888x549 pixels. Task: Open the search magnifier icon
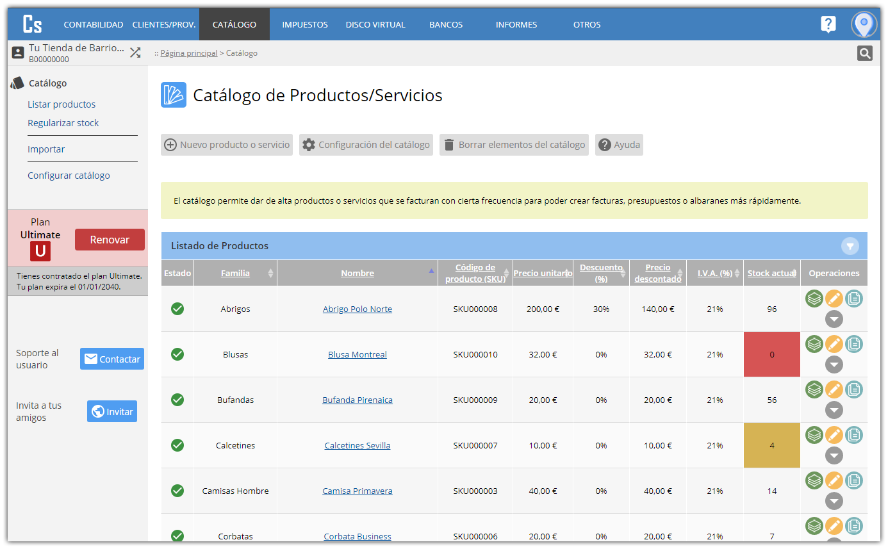[x=864, y=53]
